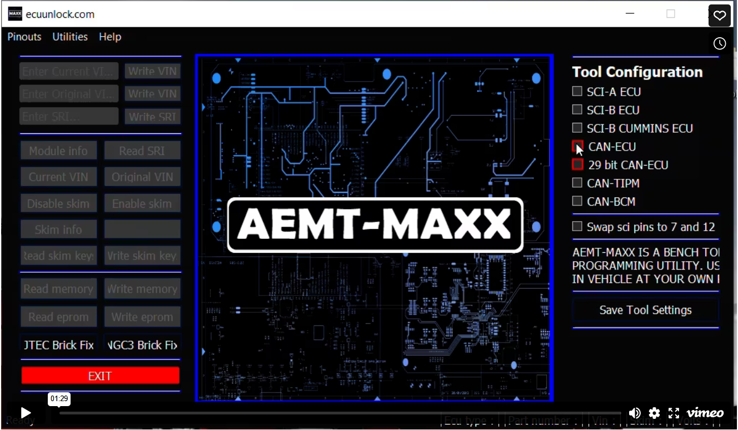
Task: Open the Vimeo settings gear
Action: pyautogui.click(x=654, y=413)
